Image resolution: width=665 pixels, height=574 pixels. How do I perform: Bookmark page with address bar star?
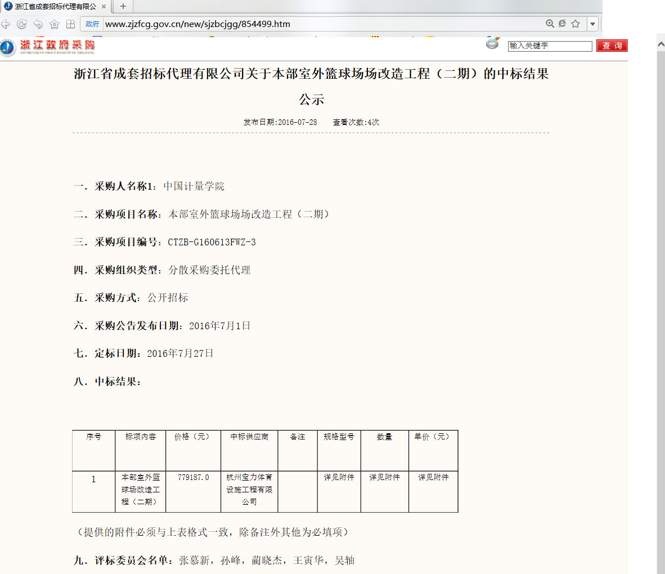pyautogui.click(x=575, y=24)
